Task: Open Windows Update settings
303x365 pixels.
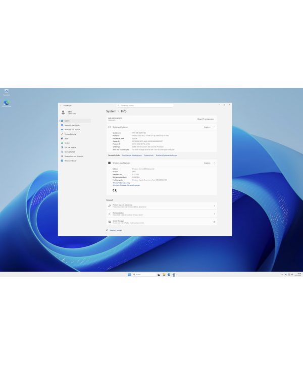Action: pyautogui.click(x=75, y=161)
